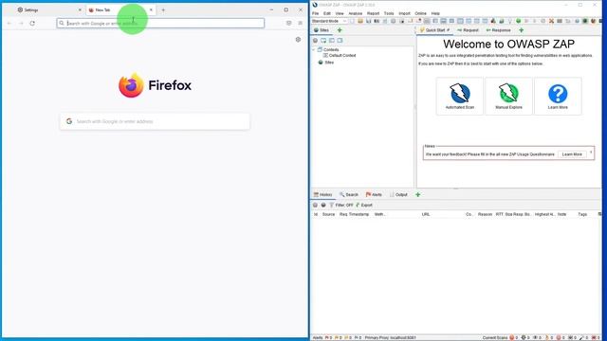Viewport: 607px width, 341px height.
Task: Close the New Tab tab in Firefox
Action: 151,10
